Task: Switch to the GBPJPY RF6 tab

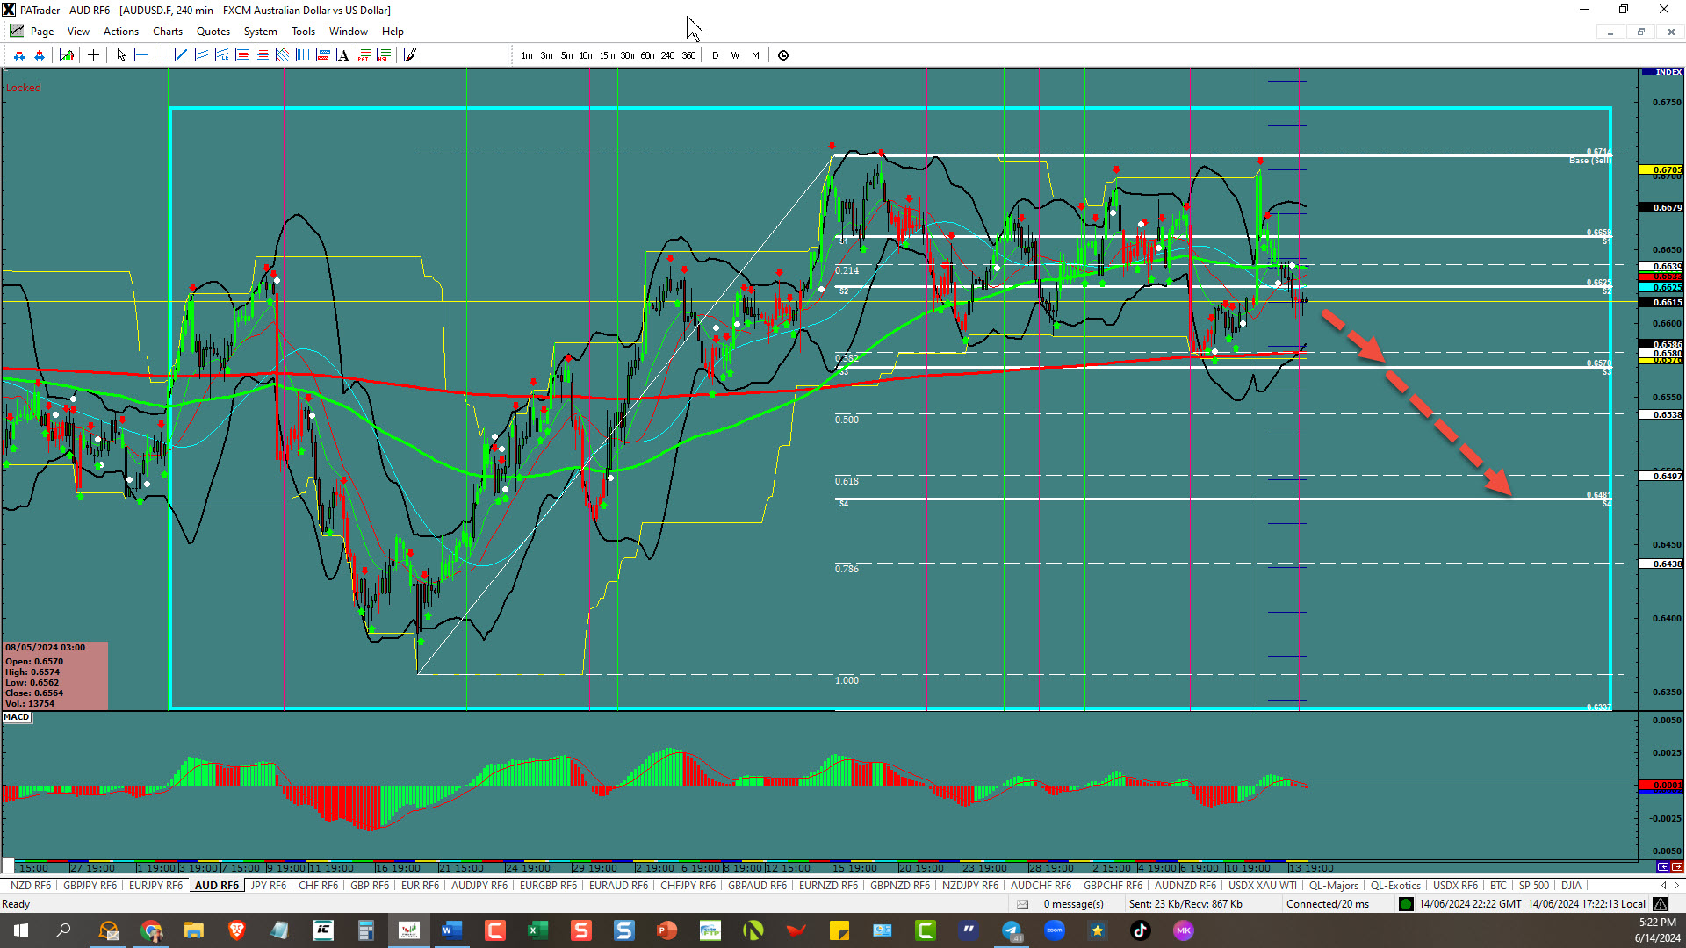Action: [90, 886]
